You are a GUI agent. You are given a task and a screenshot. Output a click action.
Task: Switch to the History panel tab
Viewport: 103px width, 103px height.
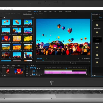[x=19, y=65]
